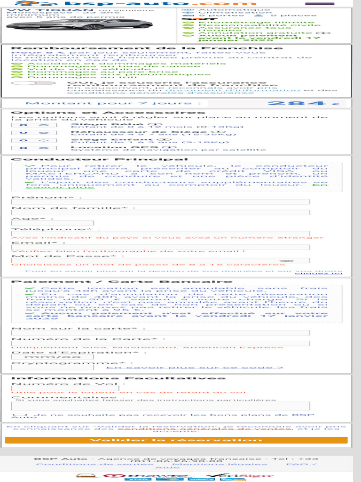
Task: Click the VW Tiguan car image
Action: [79, 25]
